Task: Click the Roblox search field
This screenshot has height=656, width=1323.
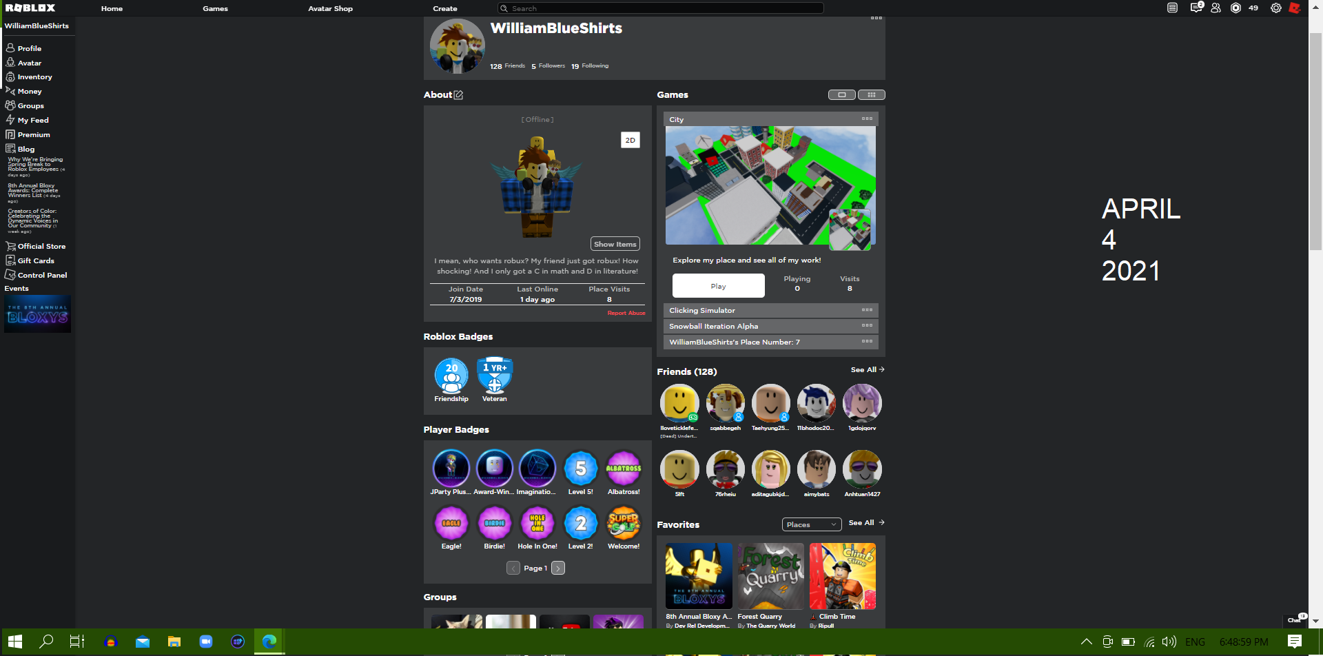Action: click(x=660, y=8)
